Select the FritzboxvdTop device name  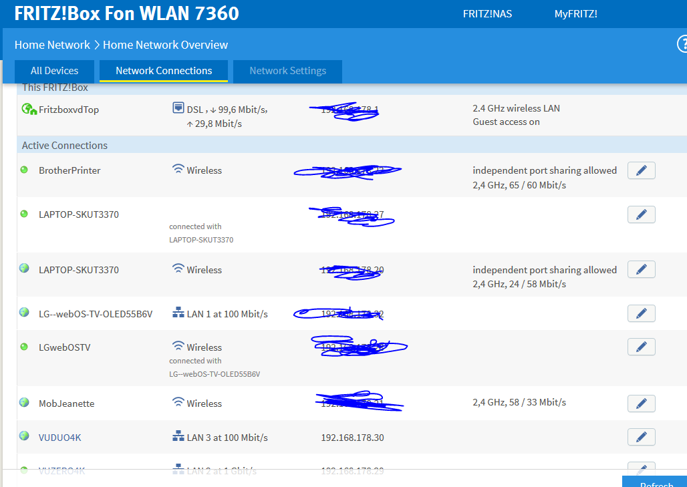tap(69, 110)
